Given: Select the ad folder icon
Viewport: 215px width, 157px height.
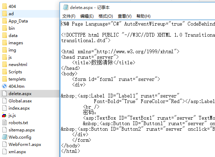Looking at the screenshot, I should [x=4, y=13].
